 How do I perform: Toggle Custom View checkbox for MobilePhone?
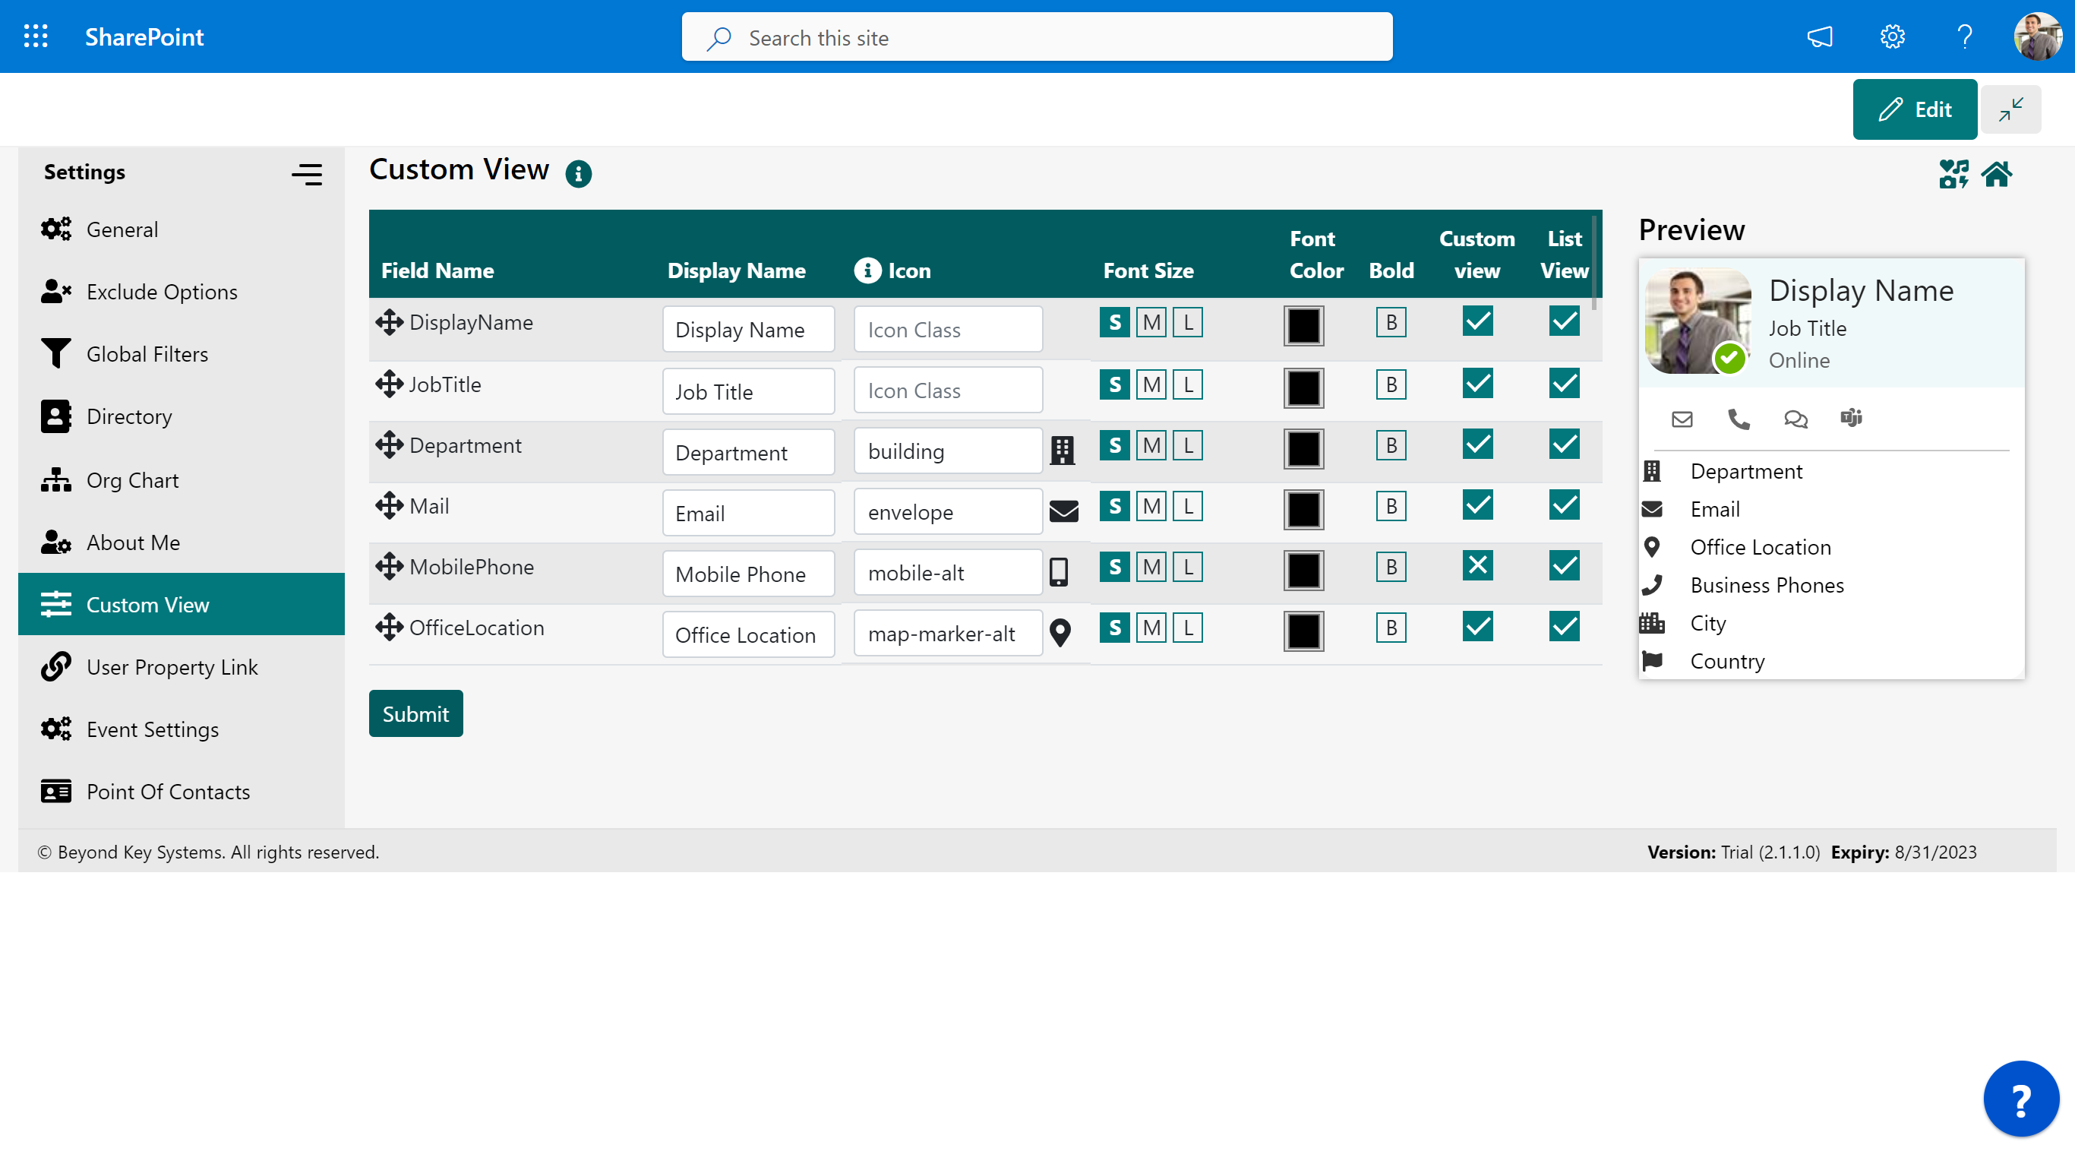1477,567
